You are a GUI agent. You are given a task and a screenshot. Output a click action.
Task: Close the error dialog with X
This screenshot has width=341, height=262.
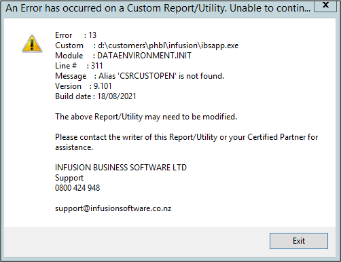click(x=325, y=5)
